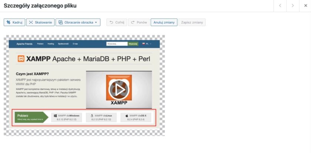Open O nas menu item

[75, 44]
